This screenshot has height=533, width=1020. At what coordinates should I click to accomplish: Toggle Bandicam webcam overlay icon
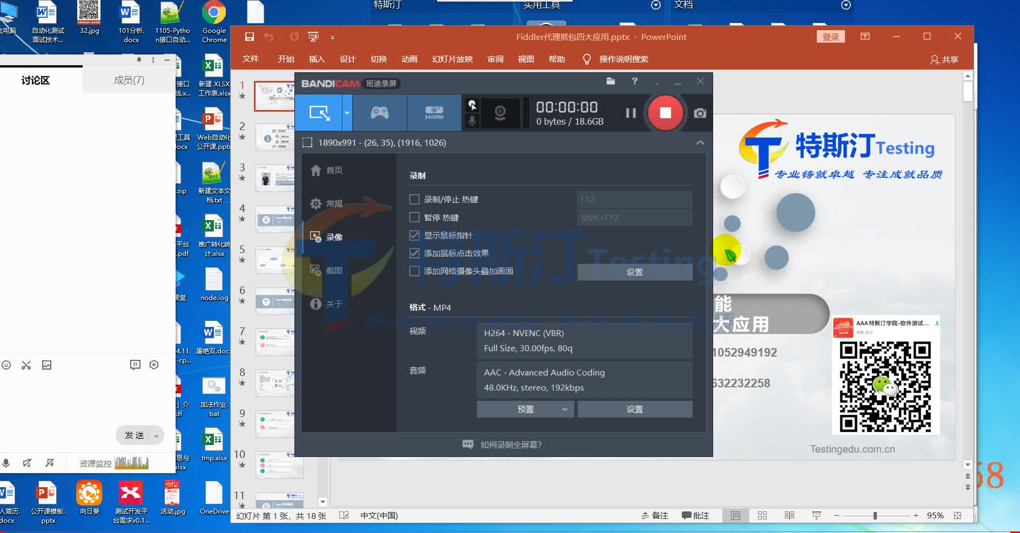pos(500,113)
